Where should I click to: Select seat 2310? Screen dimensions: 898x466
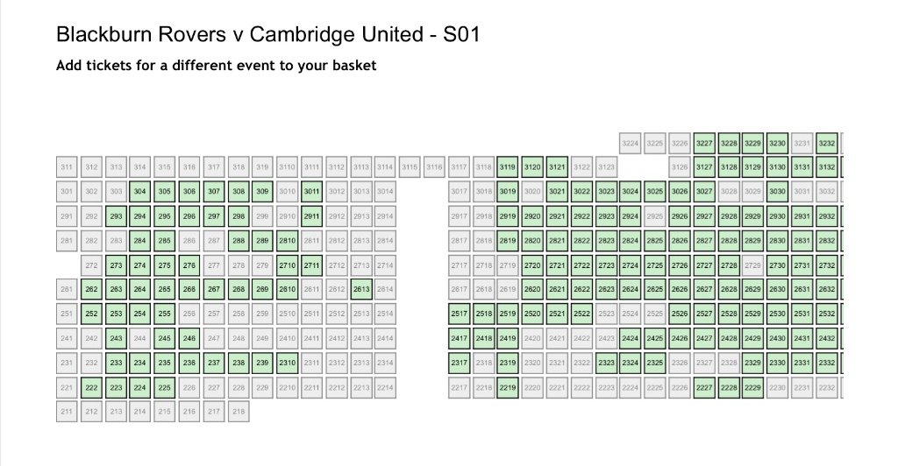pos(288,363)
